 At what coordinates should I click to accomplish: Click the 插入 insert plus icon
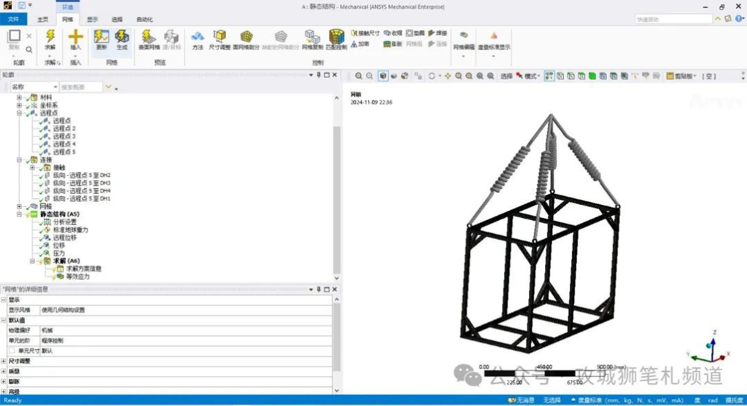coord(76,39)
